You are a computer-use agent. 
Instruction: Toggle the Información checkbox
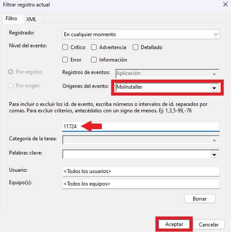(94, 60)
